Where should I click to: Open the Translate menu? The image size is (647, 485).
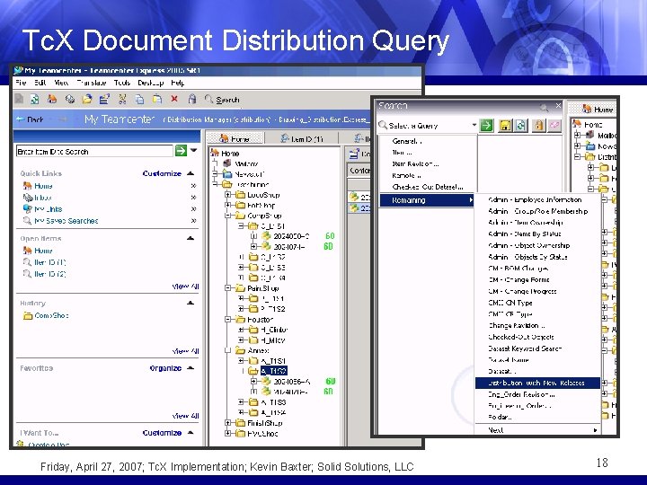click(92, 83)
